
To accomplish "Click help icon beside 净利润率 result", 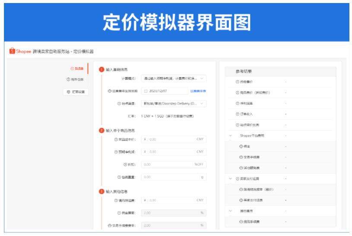I will (237, 104).
